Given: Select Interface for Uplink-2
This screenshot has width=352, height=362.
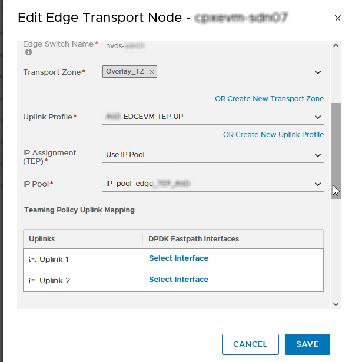Looking at the screenshot, I should tap(179, 280).
